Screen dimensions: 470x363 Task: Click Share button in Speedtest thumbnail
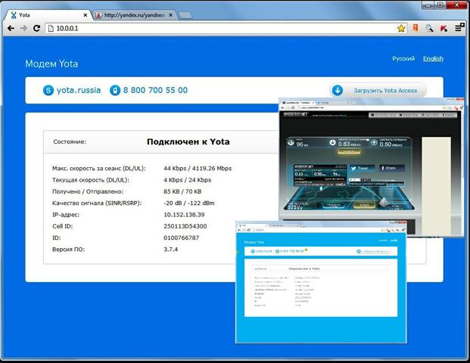click(x=392, y=168)
